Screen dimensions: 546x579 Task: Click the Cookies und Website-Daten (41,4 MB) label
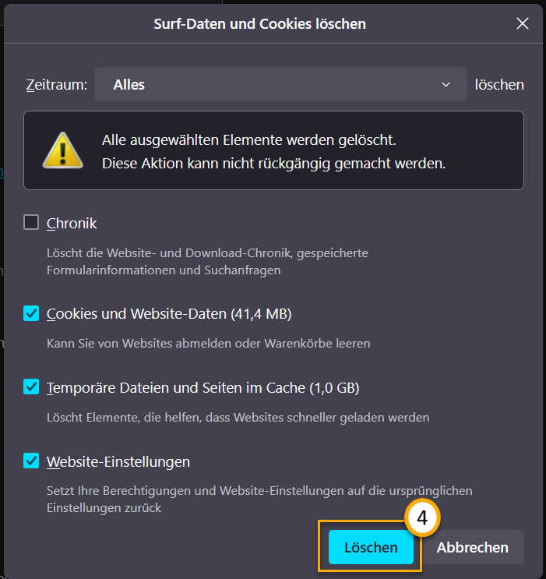point(169,313)
